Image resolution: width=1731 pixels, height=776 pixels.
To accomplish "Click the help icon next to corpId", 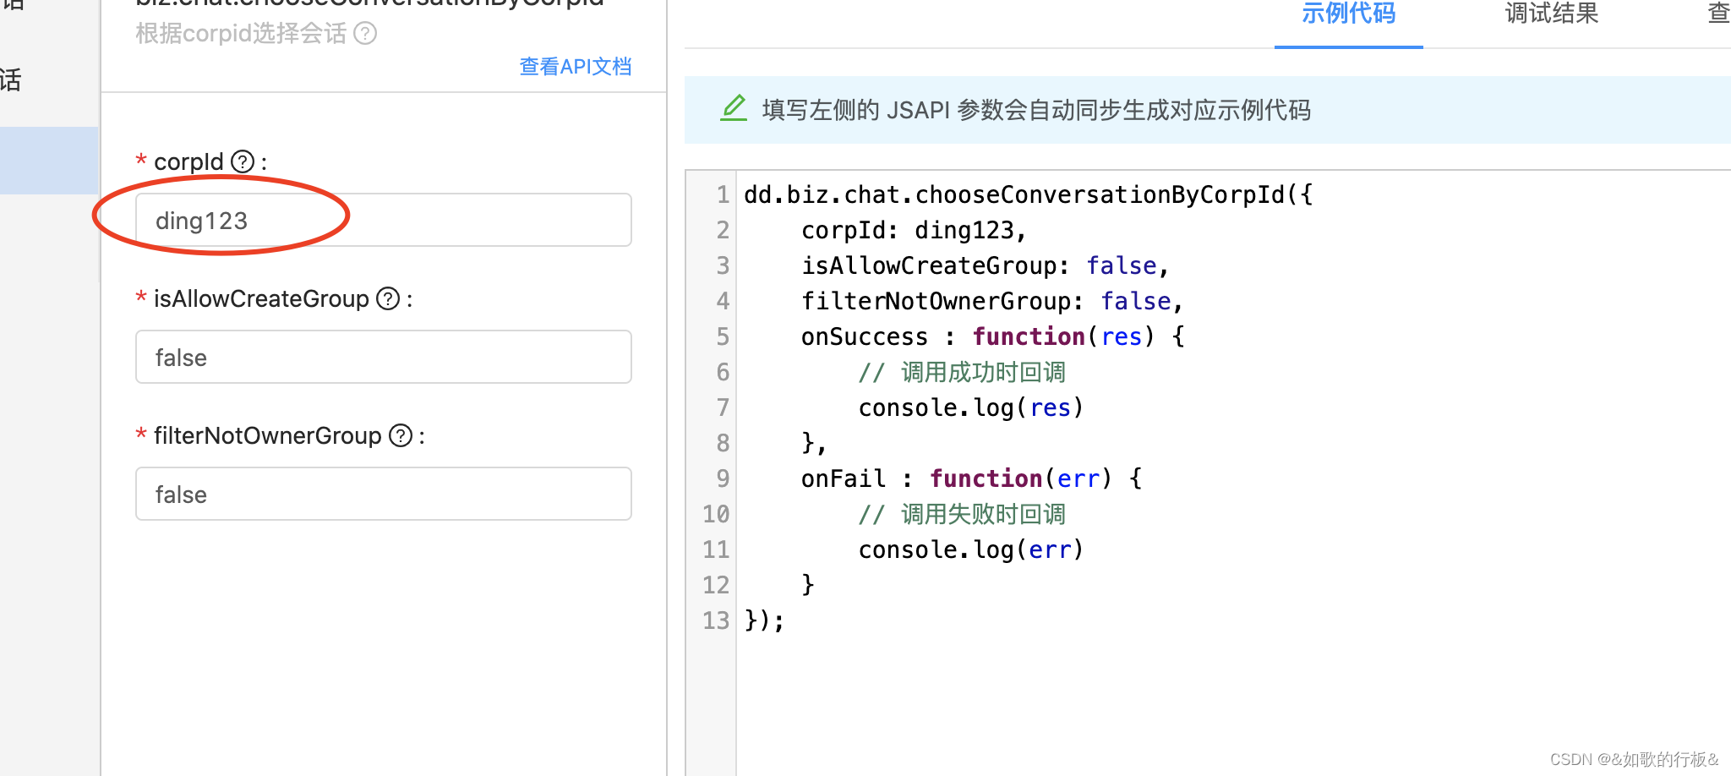I will click(x=243, y=161).
